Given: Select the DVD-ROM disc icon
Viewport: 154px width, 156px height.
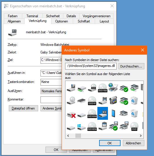Looking at the screenshot, I should coord(92,126).
